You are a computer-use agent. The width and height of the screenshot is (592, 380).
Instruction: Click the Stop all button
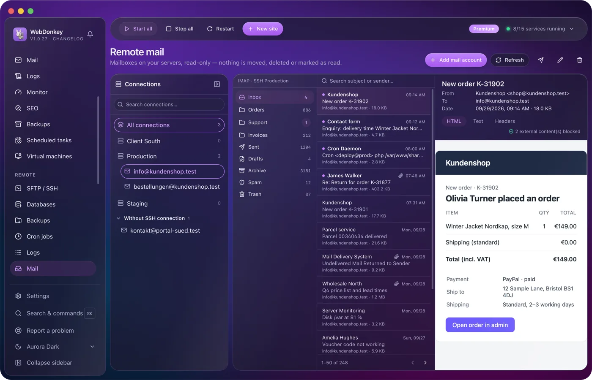[x=180, y=29]
